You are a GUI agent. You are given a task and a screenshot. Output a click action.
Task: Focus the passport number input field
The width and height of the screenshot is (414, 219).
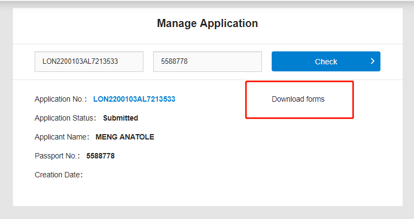207,62
